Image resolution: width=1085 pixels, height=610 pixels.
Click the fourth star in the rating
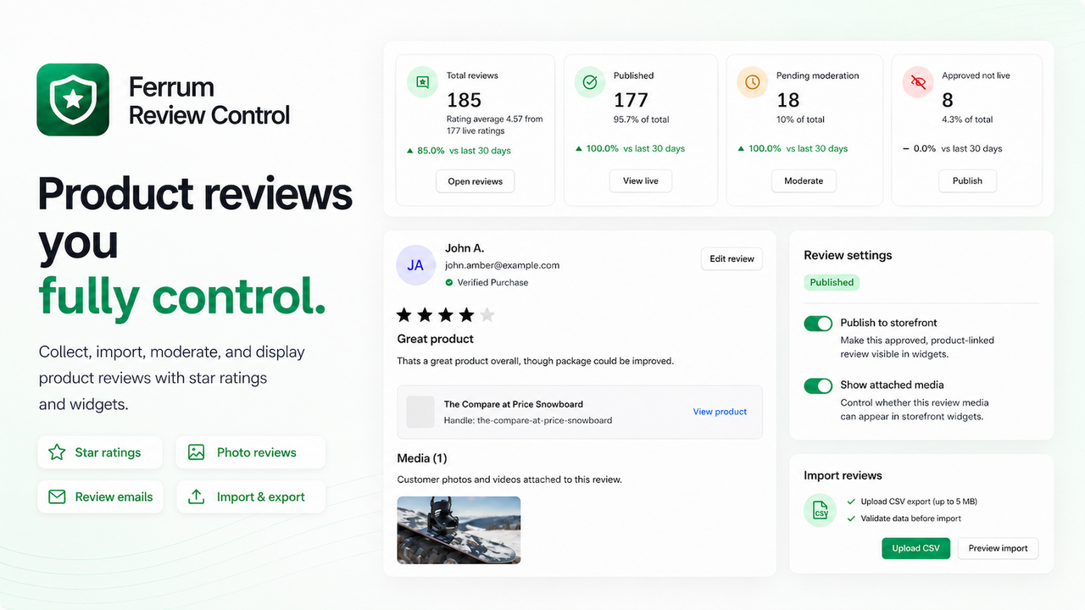click(x=466, y=315)
